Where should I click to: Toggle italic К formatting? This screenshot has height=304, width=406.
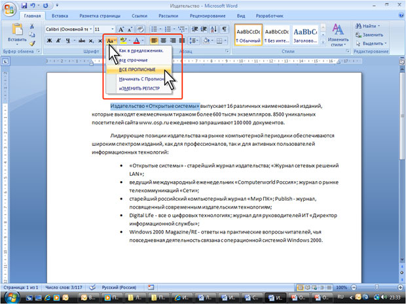(59, 41)
